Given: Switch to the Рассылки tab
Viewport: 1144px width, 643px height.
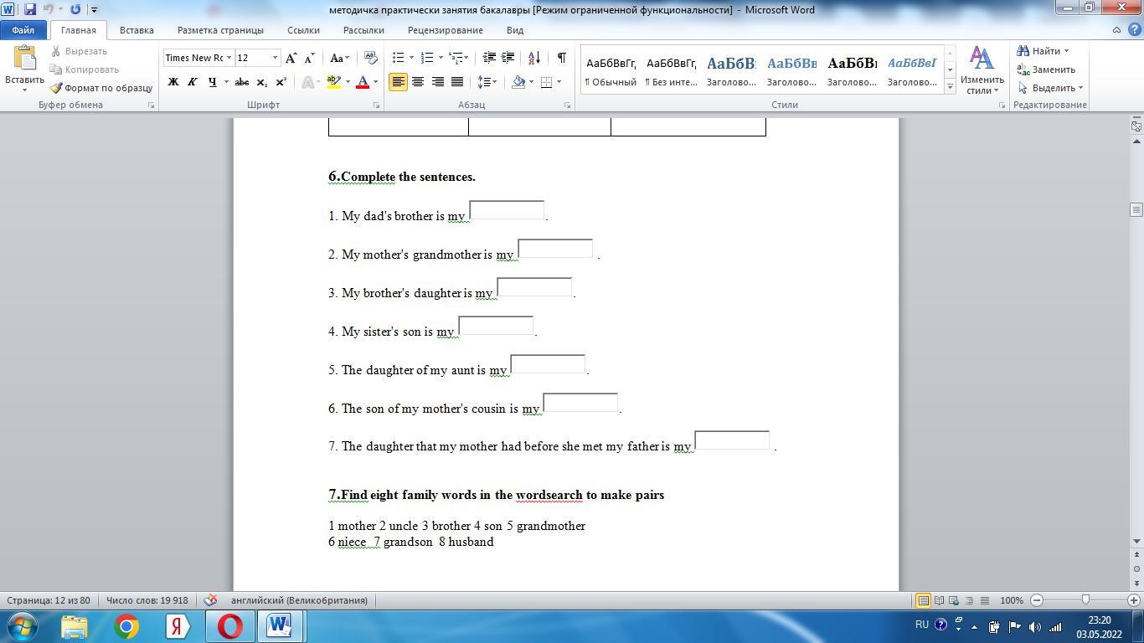Looking at the screenshot, I should [x=363, y=30].
